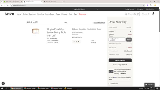Open accessibility widget icon at bottom left

3,83
